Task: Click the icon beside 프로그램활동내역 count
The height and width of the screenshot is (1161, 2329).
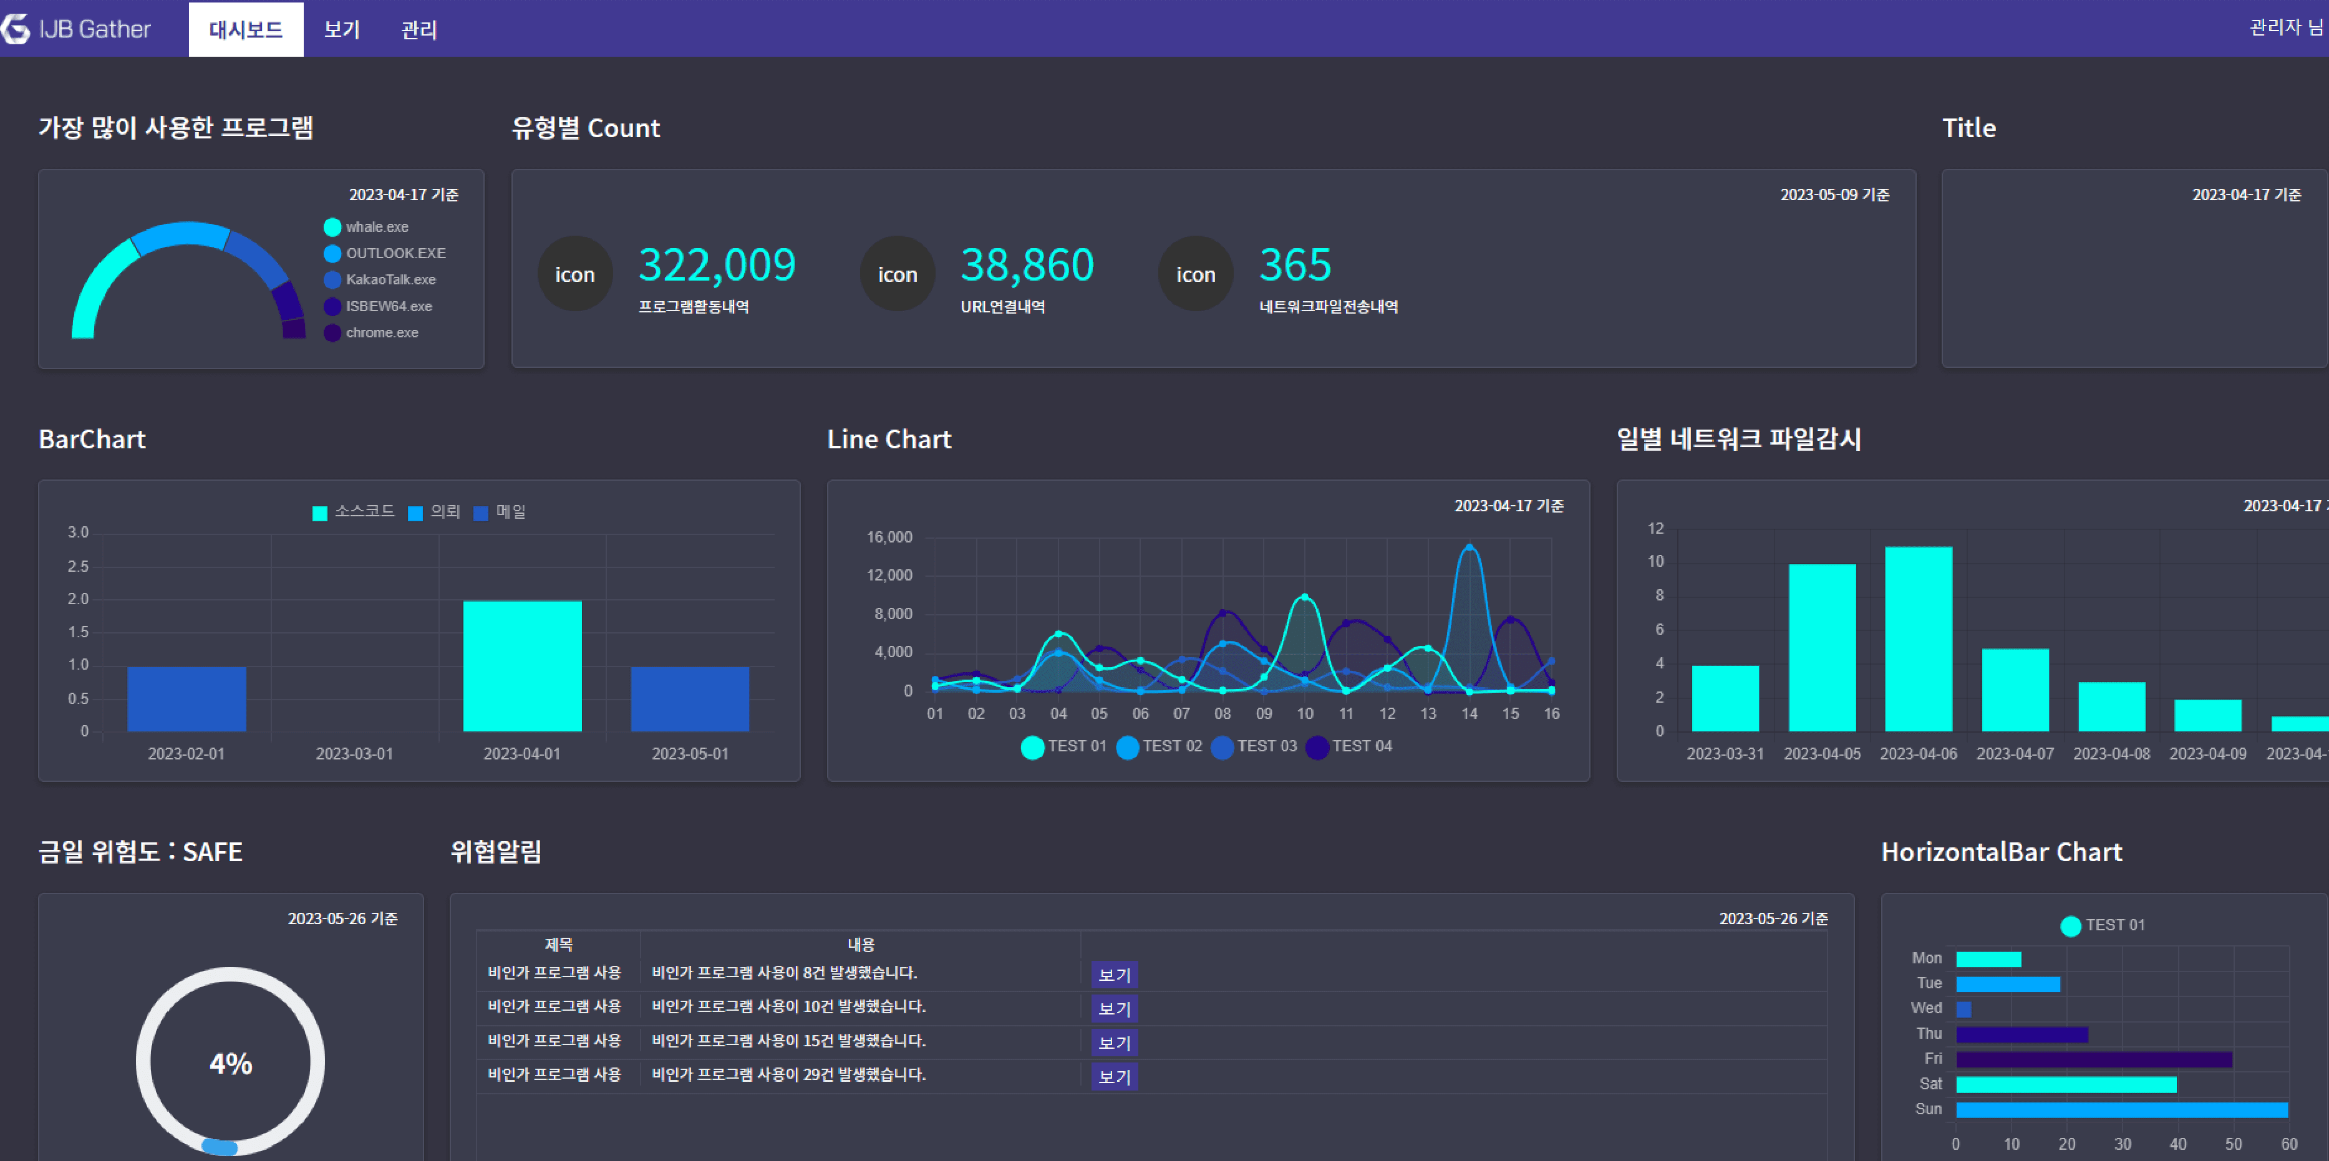Action: [575, 274]
